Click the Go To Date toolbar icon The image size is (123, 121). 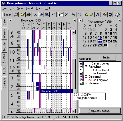click(16, 15)
